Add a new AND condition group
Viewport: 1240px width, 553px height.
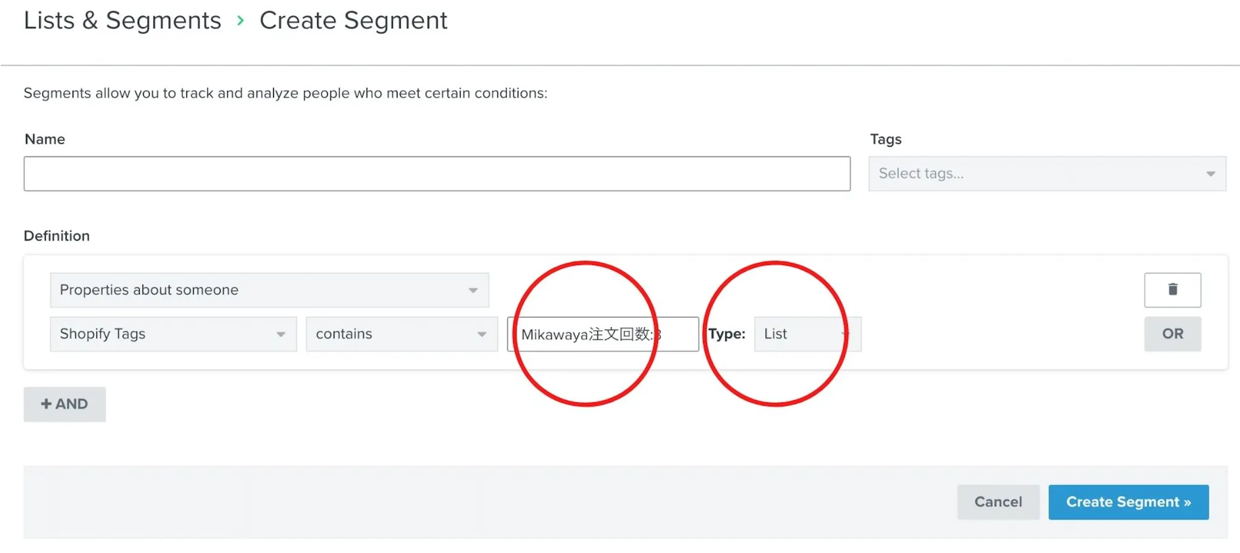[64, 404]
